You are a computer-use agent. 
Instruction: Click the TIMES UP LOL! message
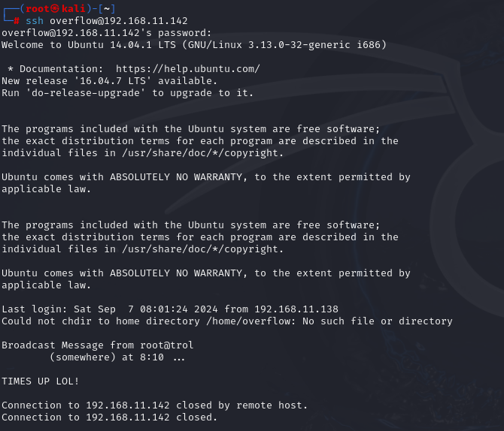point(41,381)
